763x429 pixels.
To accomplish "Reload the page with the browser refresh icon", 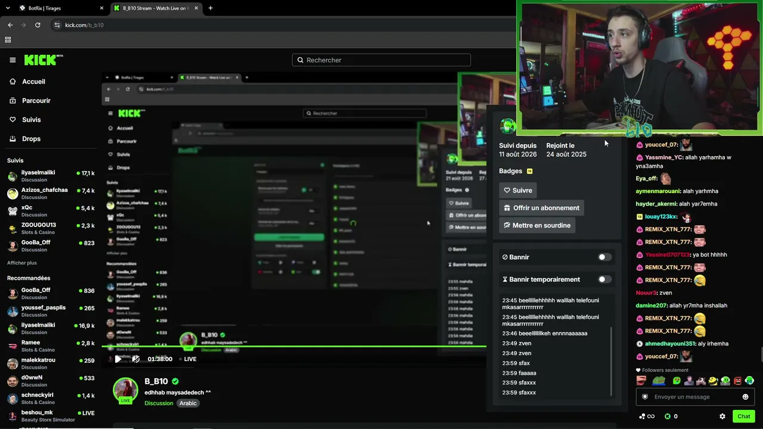I will tap(38, 25).
